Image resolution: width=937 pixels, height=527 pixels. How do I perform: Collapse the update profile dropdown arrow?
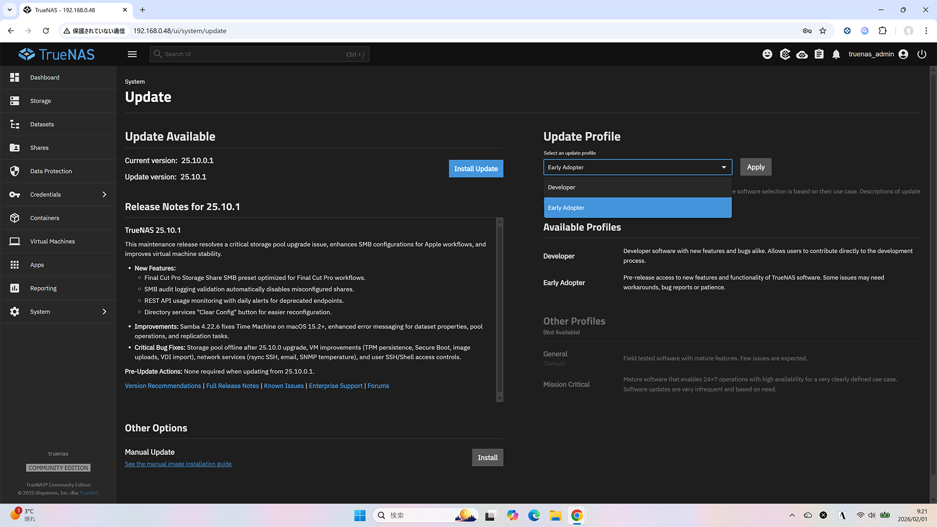point(724,167)
